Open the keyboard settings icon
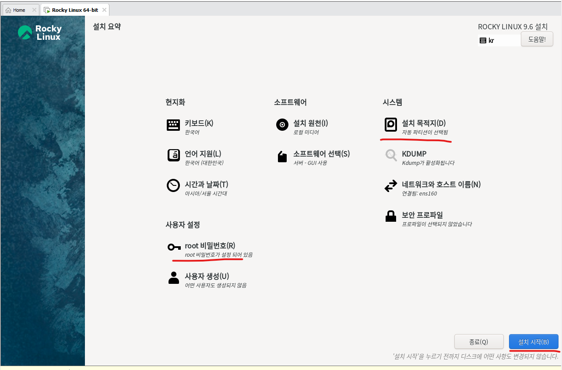Viewport: 562px width, 370px height. (173, 125)
